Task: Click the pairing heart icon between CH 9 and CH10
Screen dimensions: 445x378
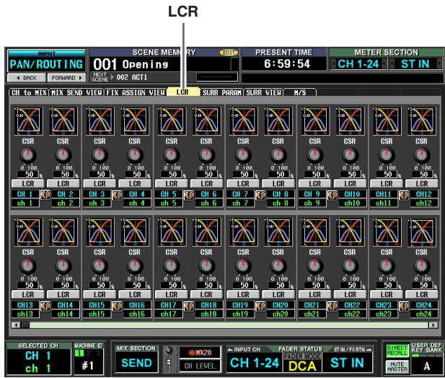Action: pos(332,195)
